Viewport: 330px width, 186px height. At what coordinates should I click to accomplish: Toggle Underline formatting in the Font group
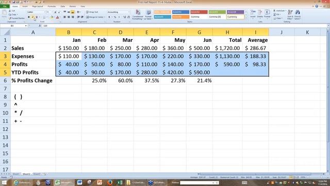point(37,17)
